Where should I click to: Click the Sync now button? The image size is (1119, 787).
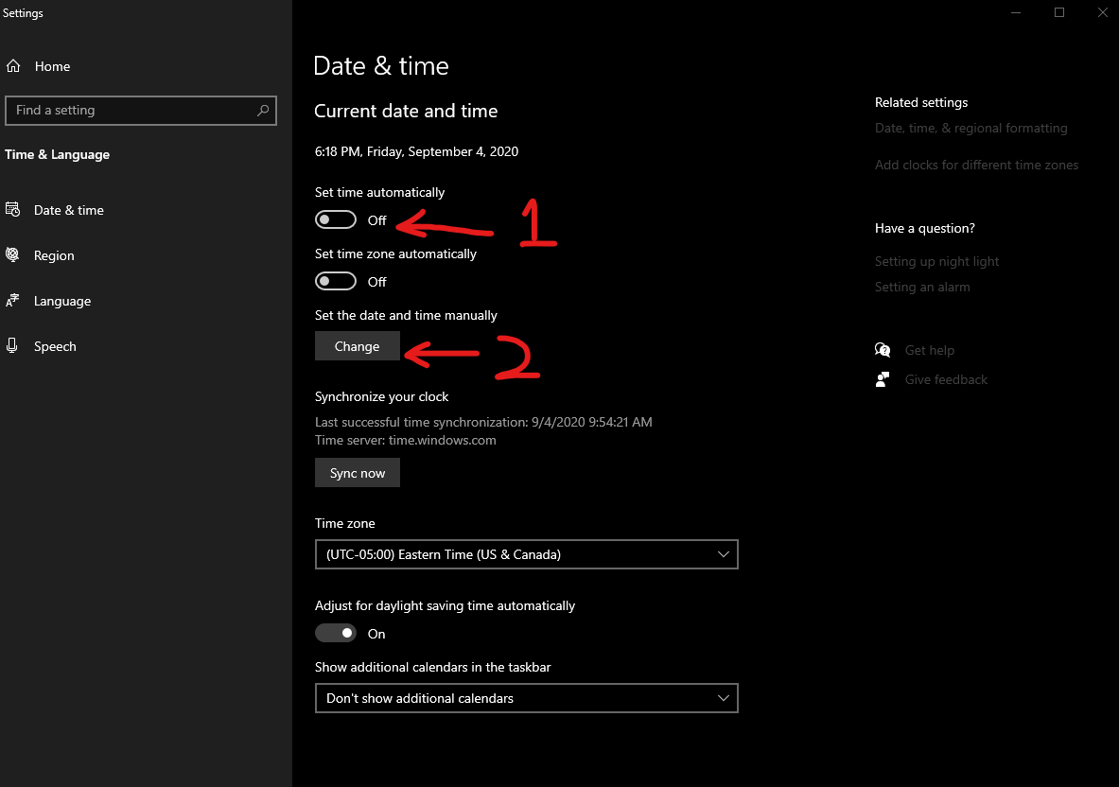tap(358, 473)
